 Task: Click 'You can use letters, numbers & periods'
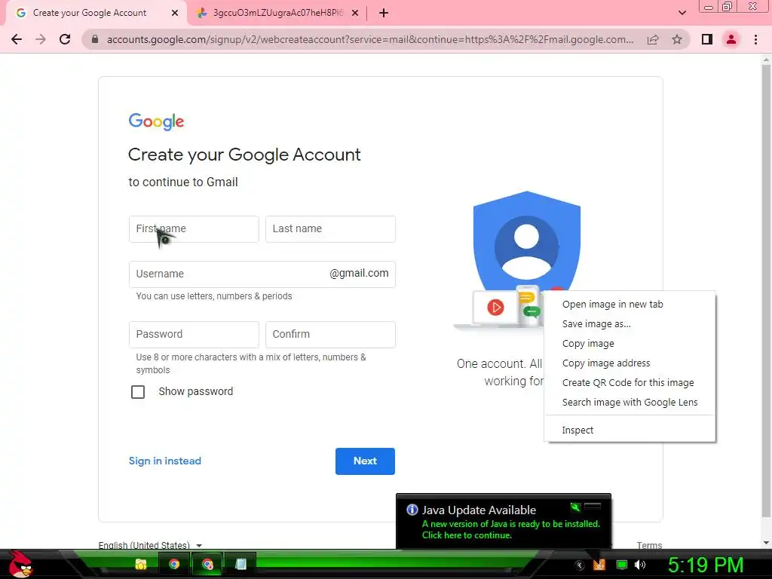[x=214, y=296]
